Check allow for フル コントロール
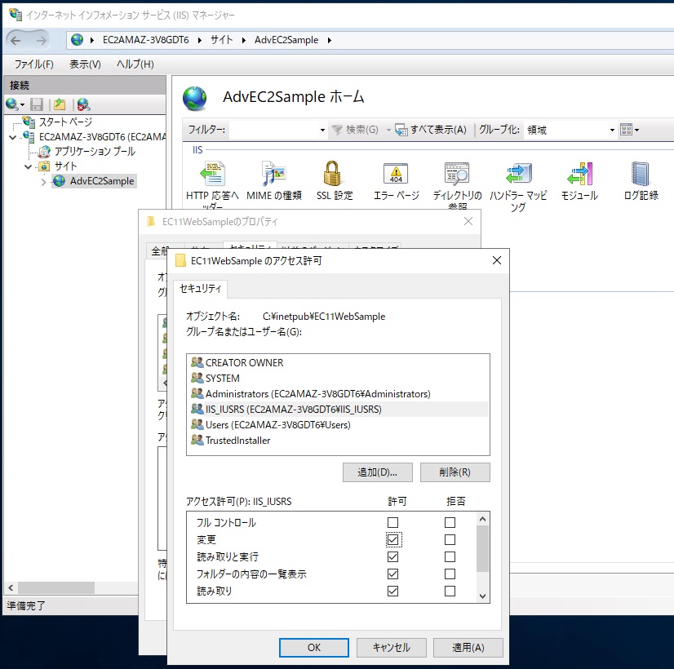 (x=392, y=522)
